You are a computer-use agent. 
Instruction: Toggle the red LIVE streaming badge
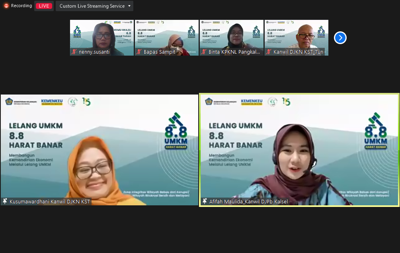tap(44, 6)
